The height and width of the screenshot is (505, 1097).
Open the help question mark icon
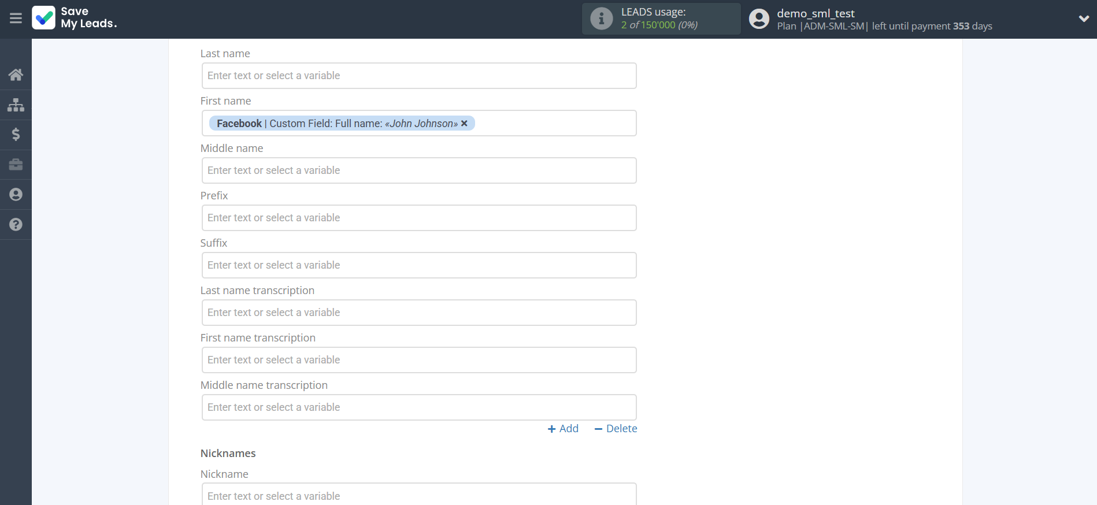[x=16, y=225]
